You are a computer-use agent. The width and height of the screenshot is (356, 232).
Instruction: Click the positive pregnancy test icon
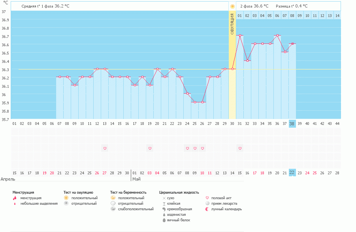pos(113,198)
